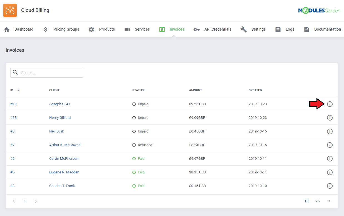Click the Settings wrench icon
This screenshot has width=344, height=216.
[x=244, y=29]
